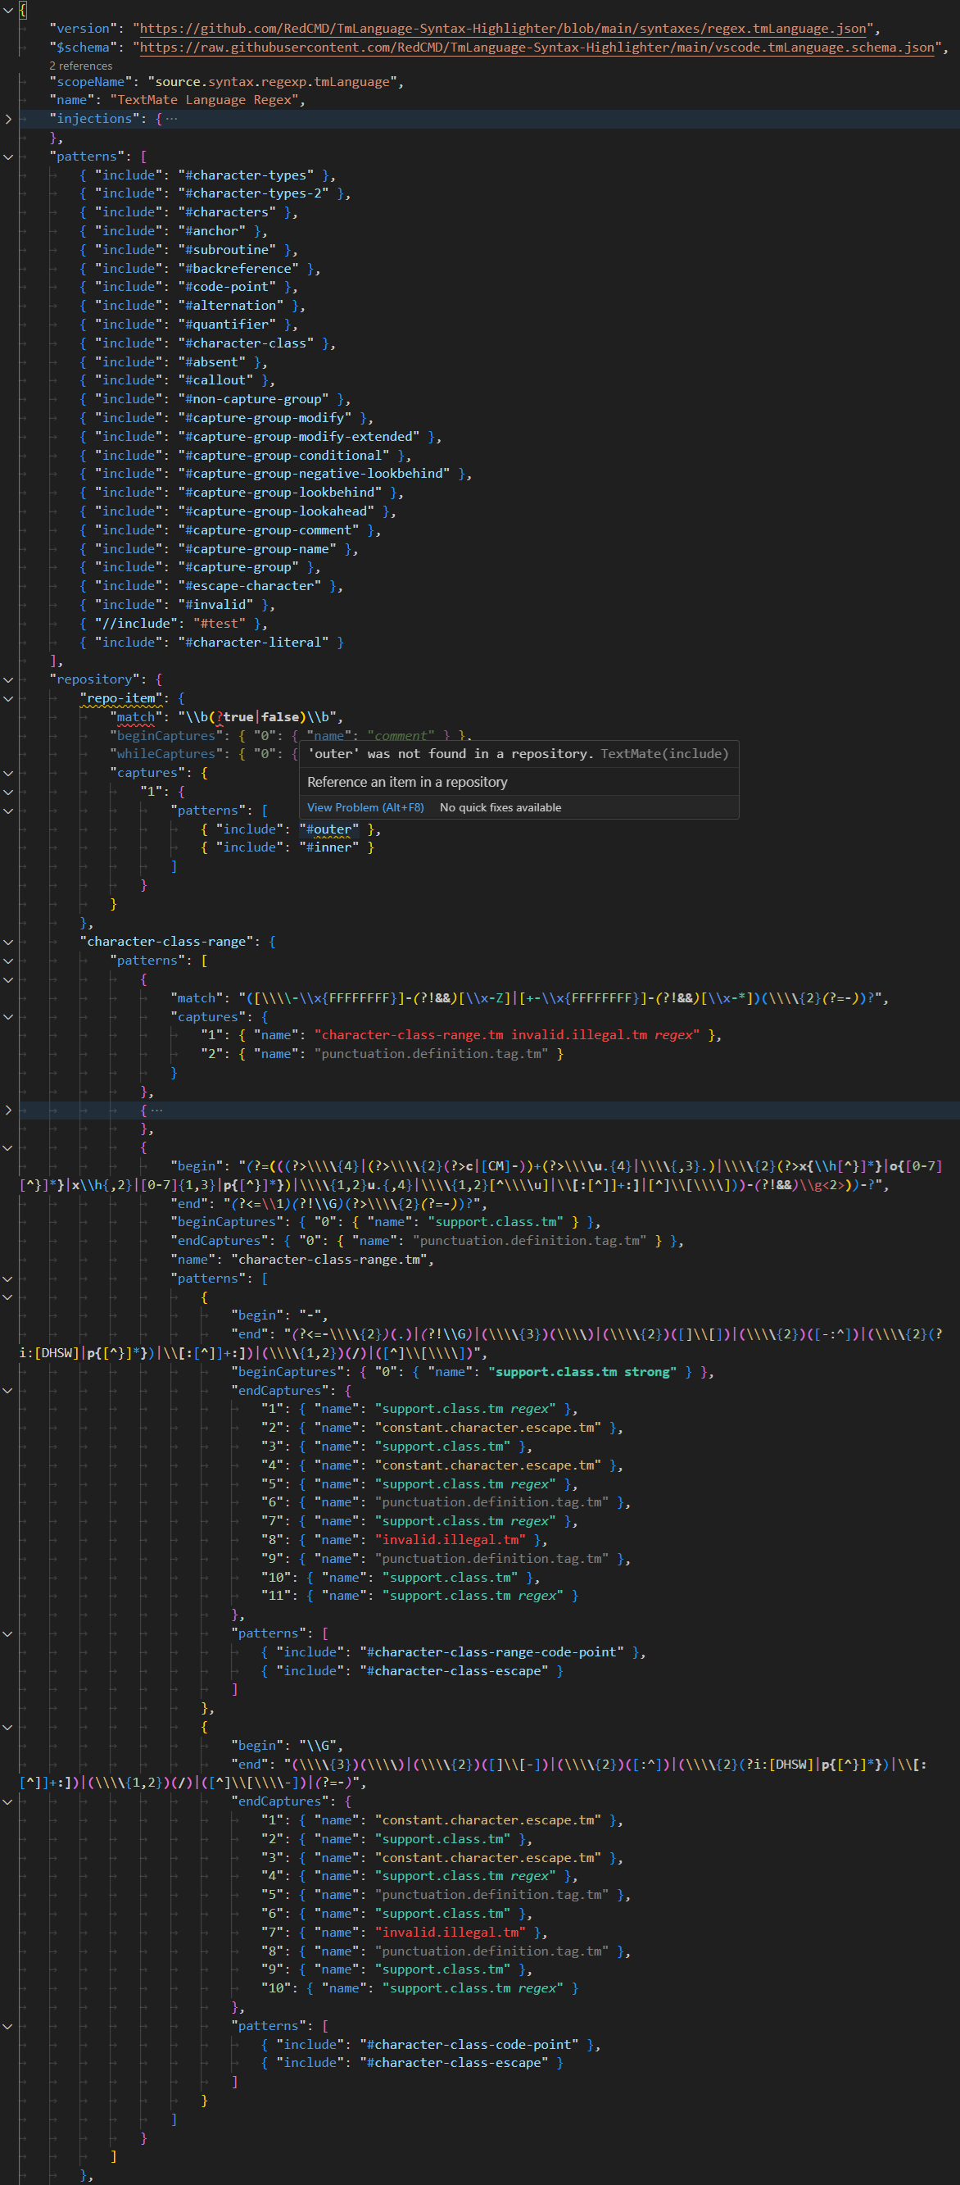Click the bold "support.class.tm strong" string
This screenshot has width=960, height=2185.
pos(582,1371)
